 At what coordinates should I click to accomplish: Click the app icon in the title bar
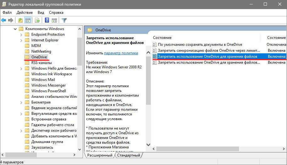coord(4,4)
